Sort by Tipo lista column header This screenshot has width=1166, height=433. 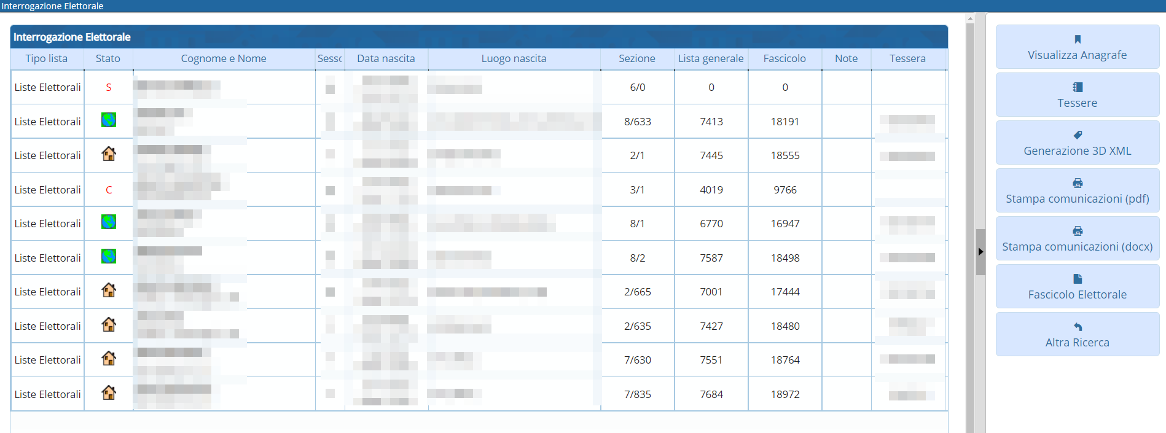pos(47,58)
